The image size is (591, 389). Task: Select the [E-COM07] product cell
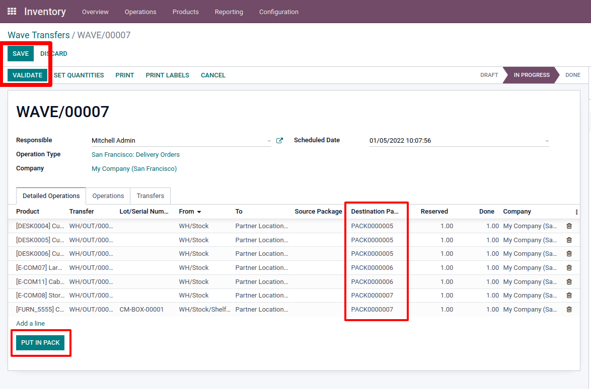[x=40, y=267]
